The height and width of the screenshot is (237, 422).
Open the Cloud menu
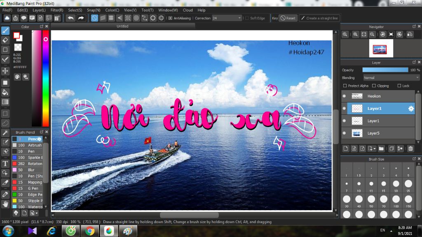pos(188,10)
